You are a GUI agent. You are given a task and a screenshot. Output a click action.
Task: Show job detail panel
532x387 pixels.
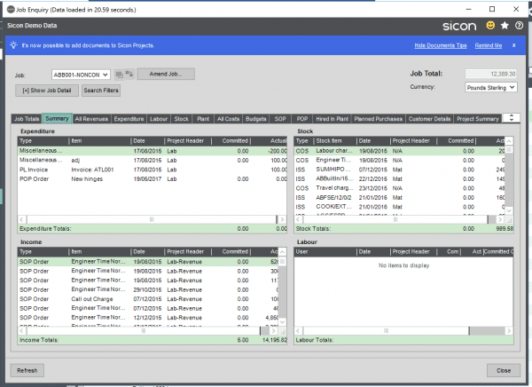click(x=47, y=91)
